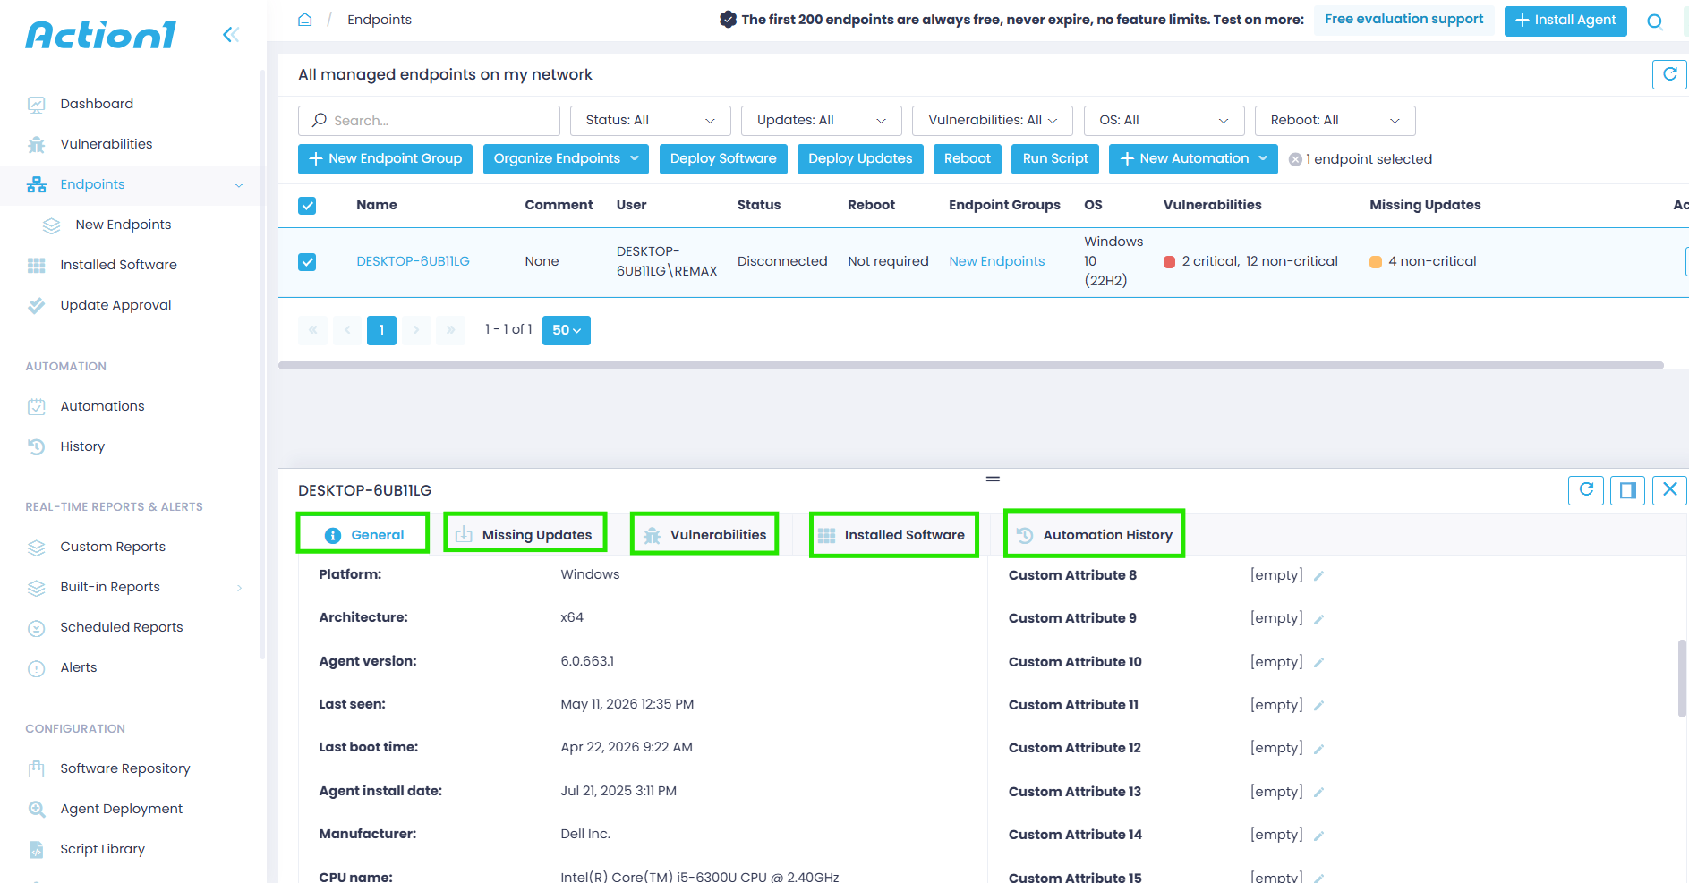This screenshot has width=1689, height=883.
Task: Clear the 1 endpoint selected indicator
Action: (x=1295, y=159)
